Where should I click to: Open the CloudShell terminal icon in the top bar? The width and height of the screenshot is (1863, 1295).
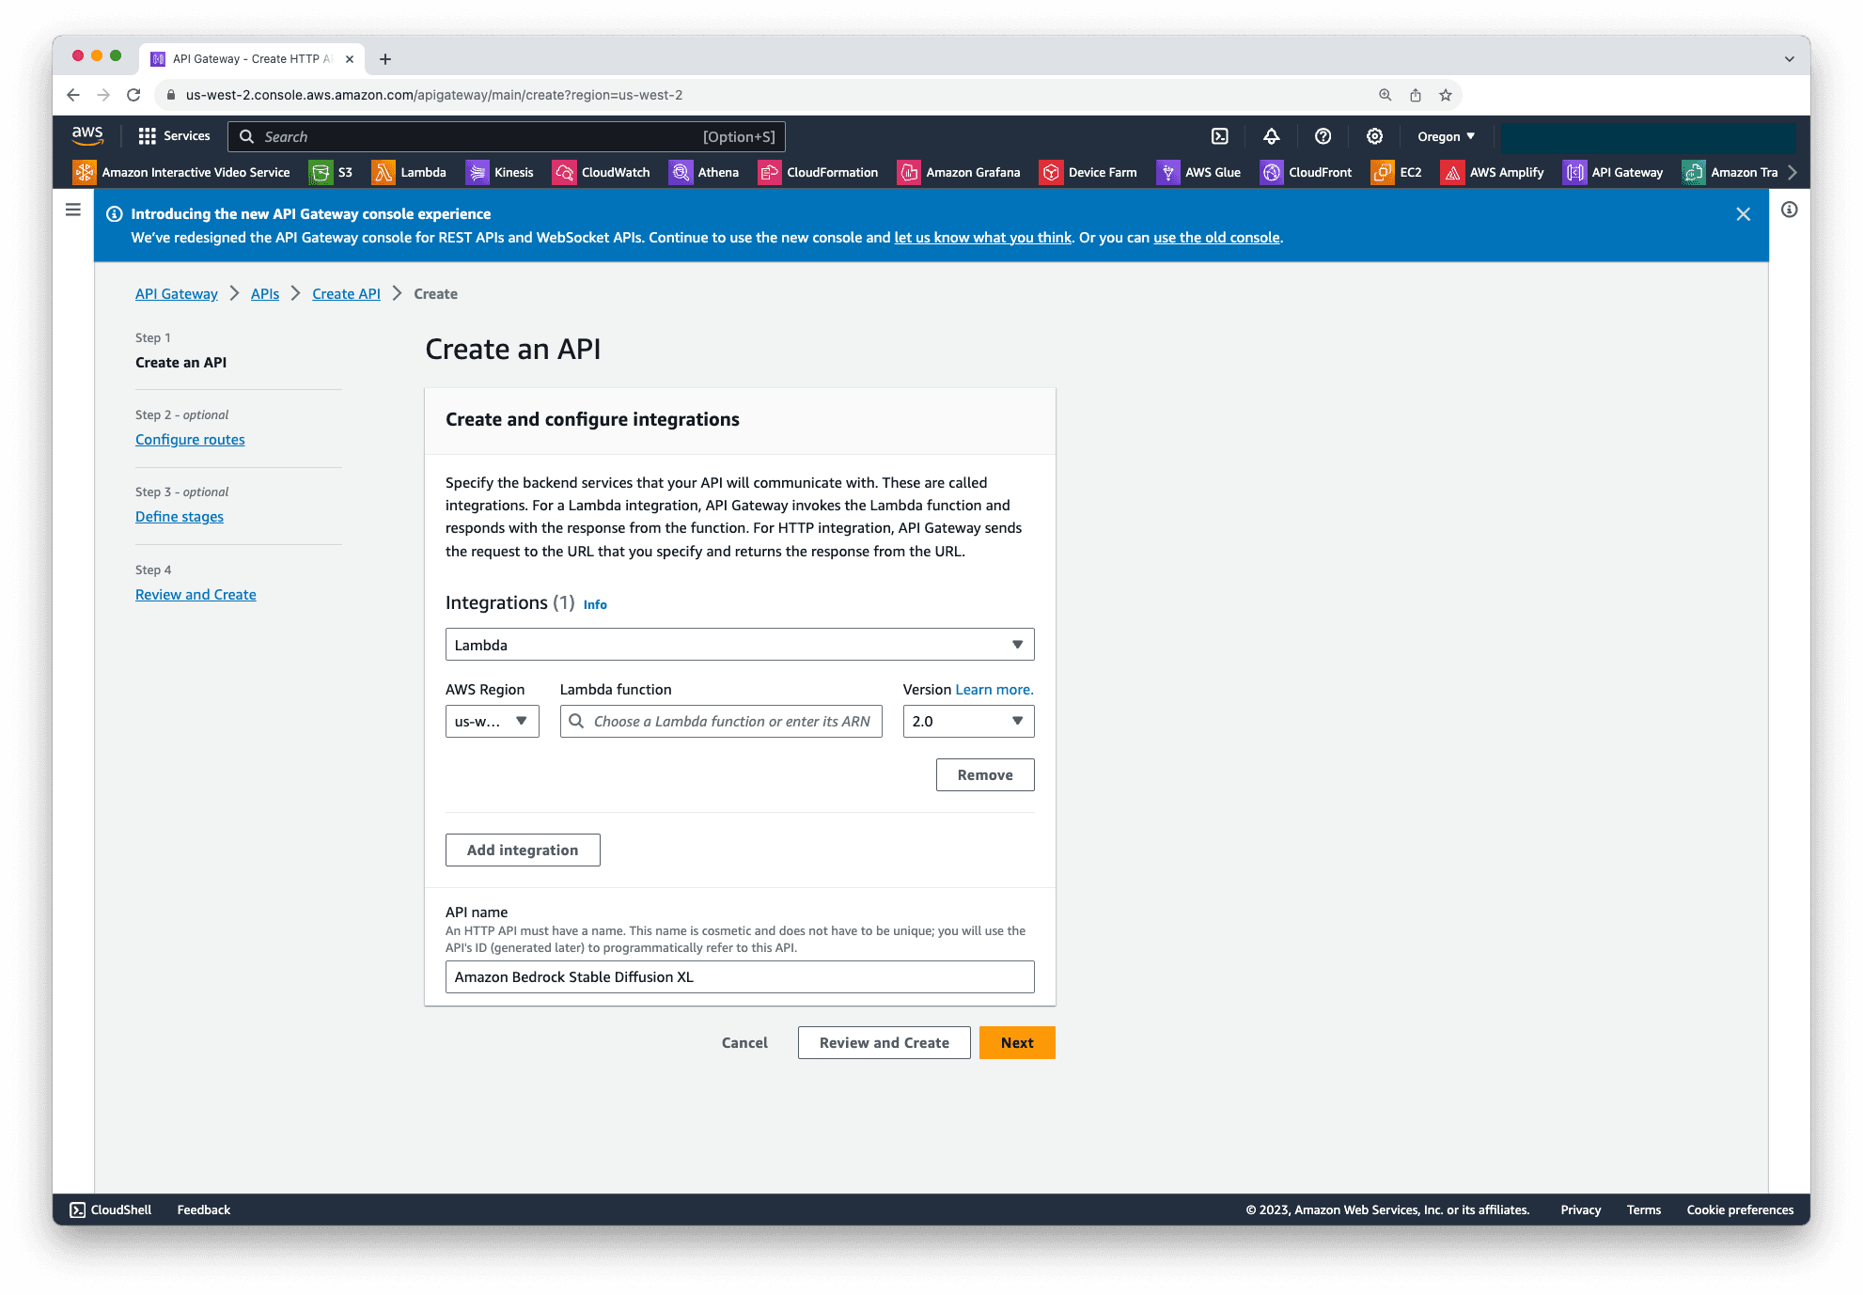click(1219, 136)
